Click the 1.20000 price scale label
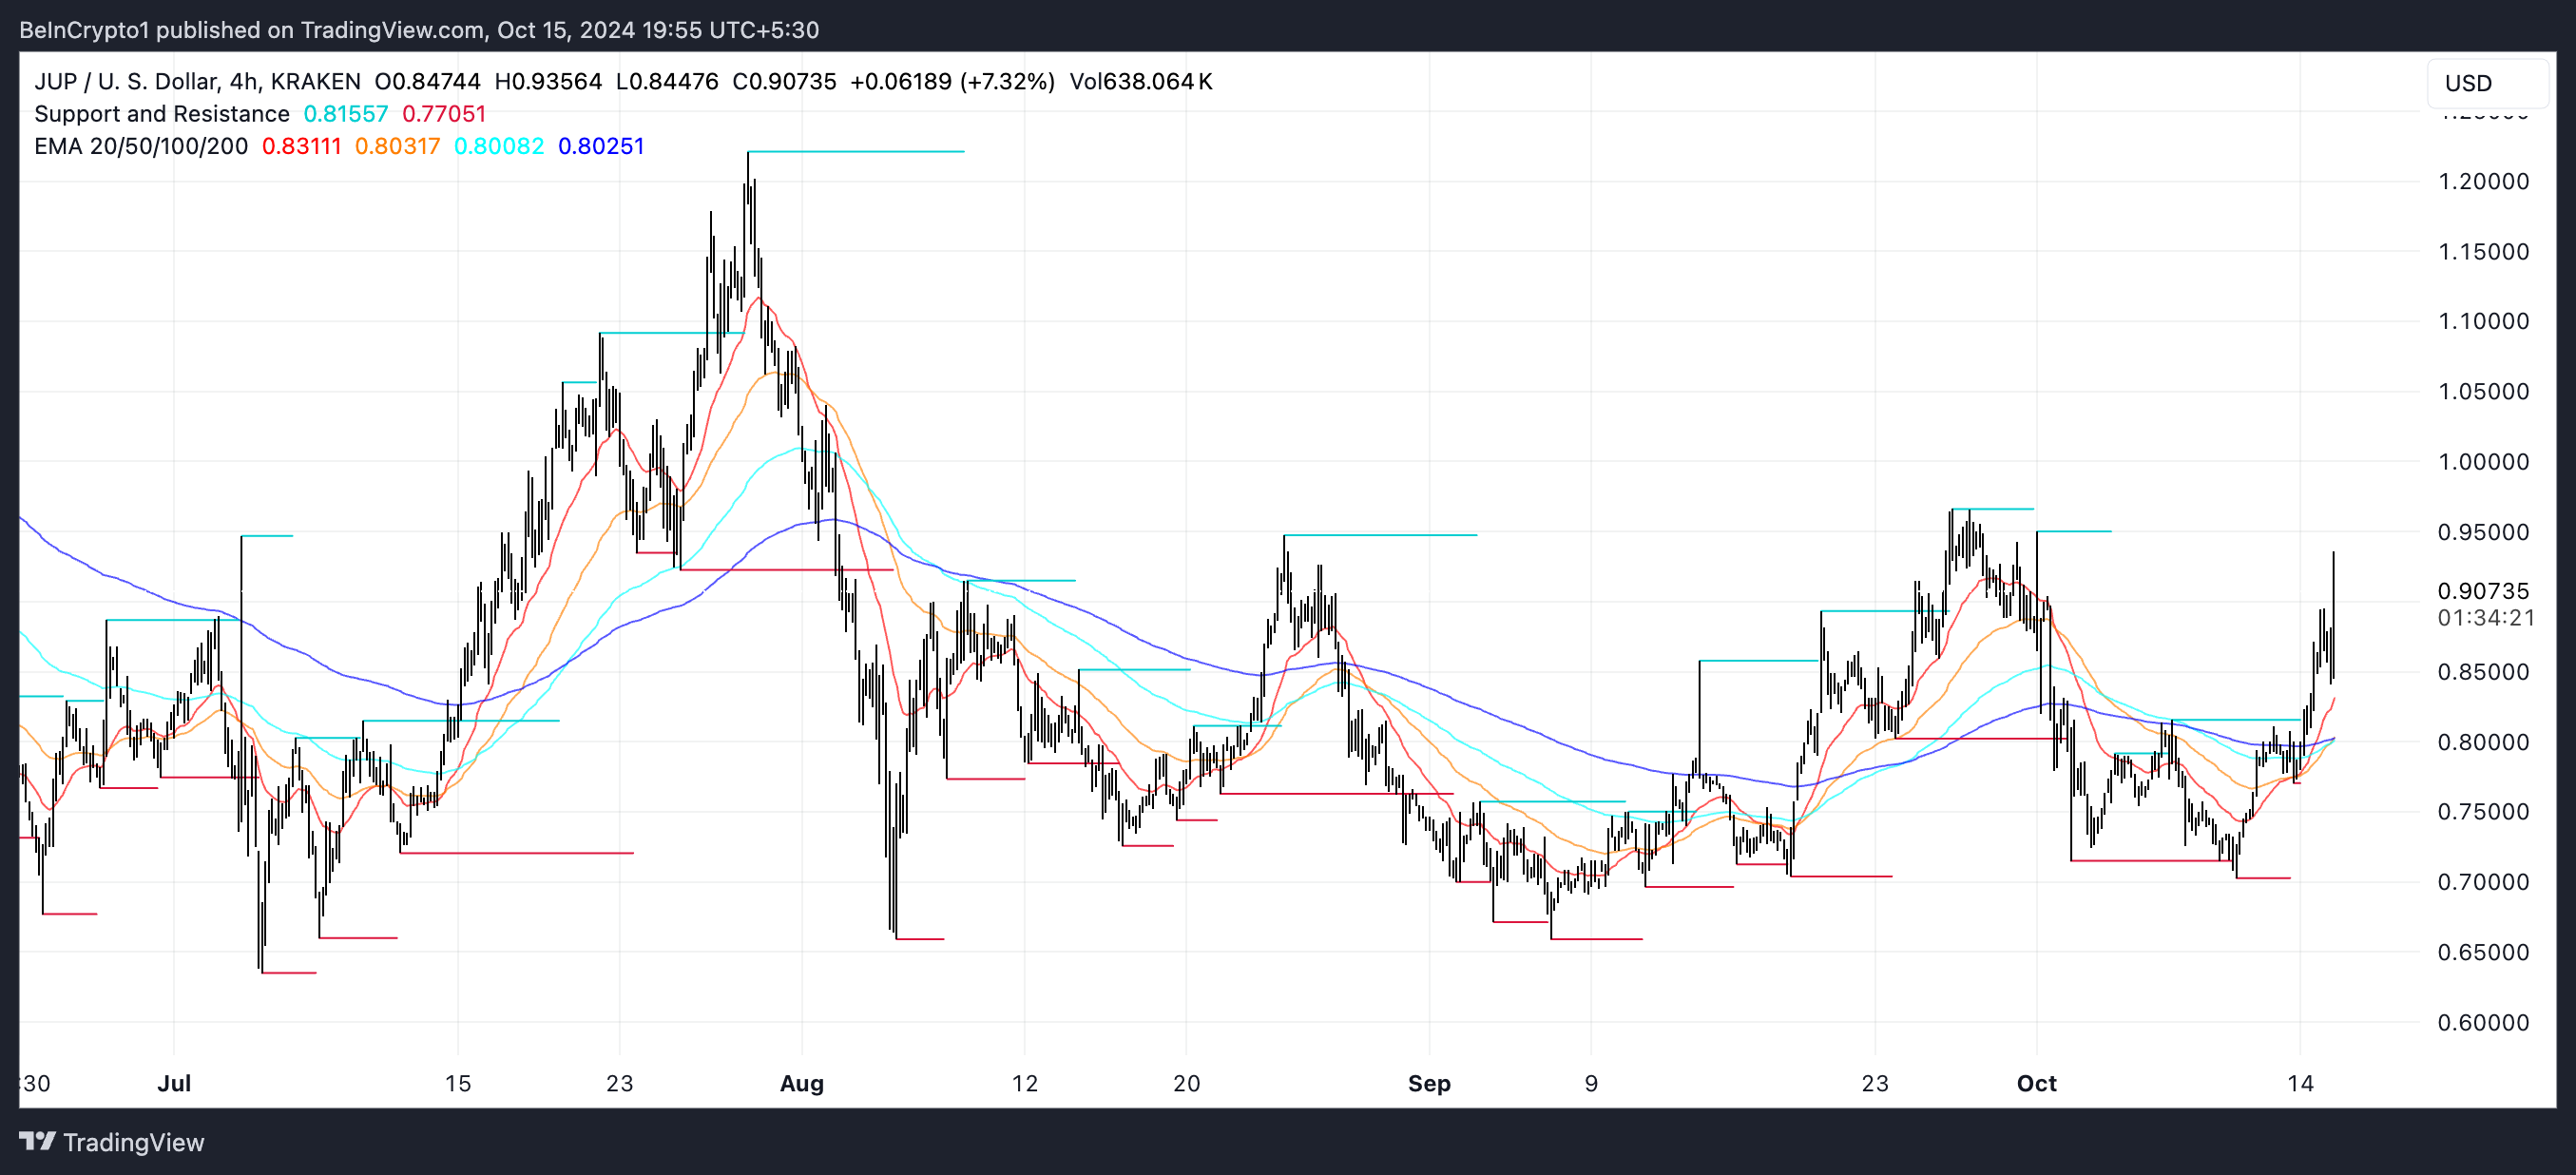2576x1175 pixels. click(x=2485, y=182)
